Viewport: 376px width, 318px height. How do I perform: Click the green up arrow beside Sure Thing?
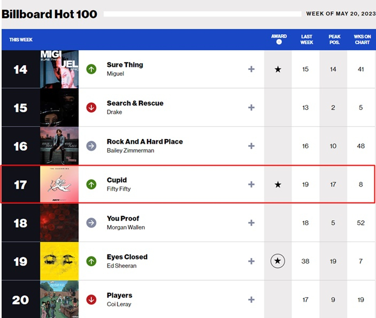point(91,69)
